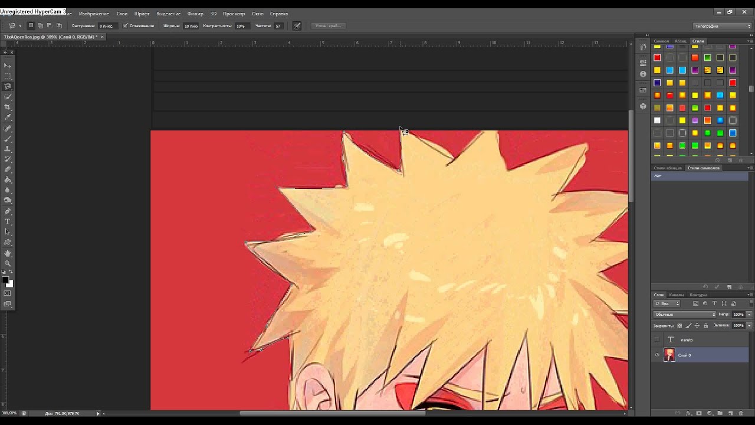Screen dimensions: 755x425
Task: Create new adjustment layer icon
Action: [x=710, y=413]
